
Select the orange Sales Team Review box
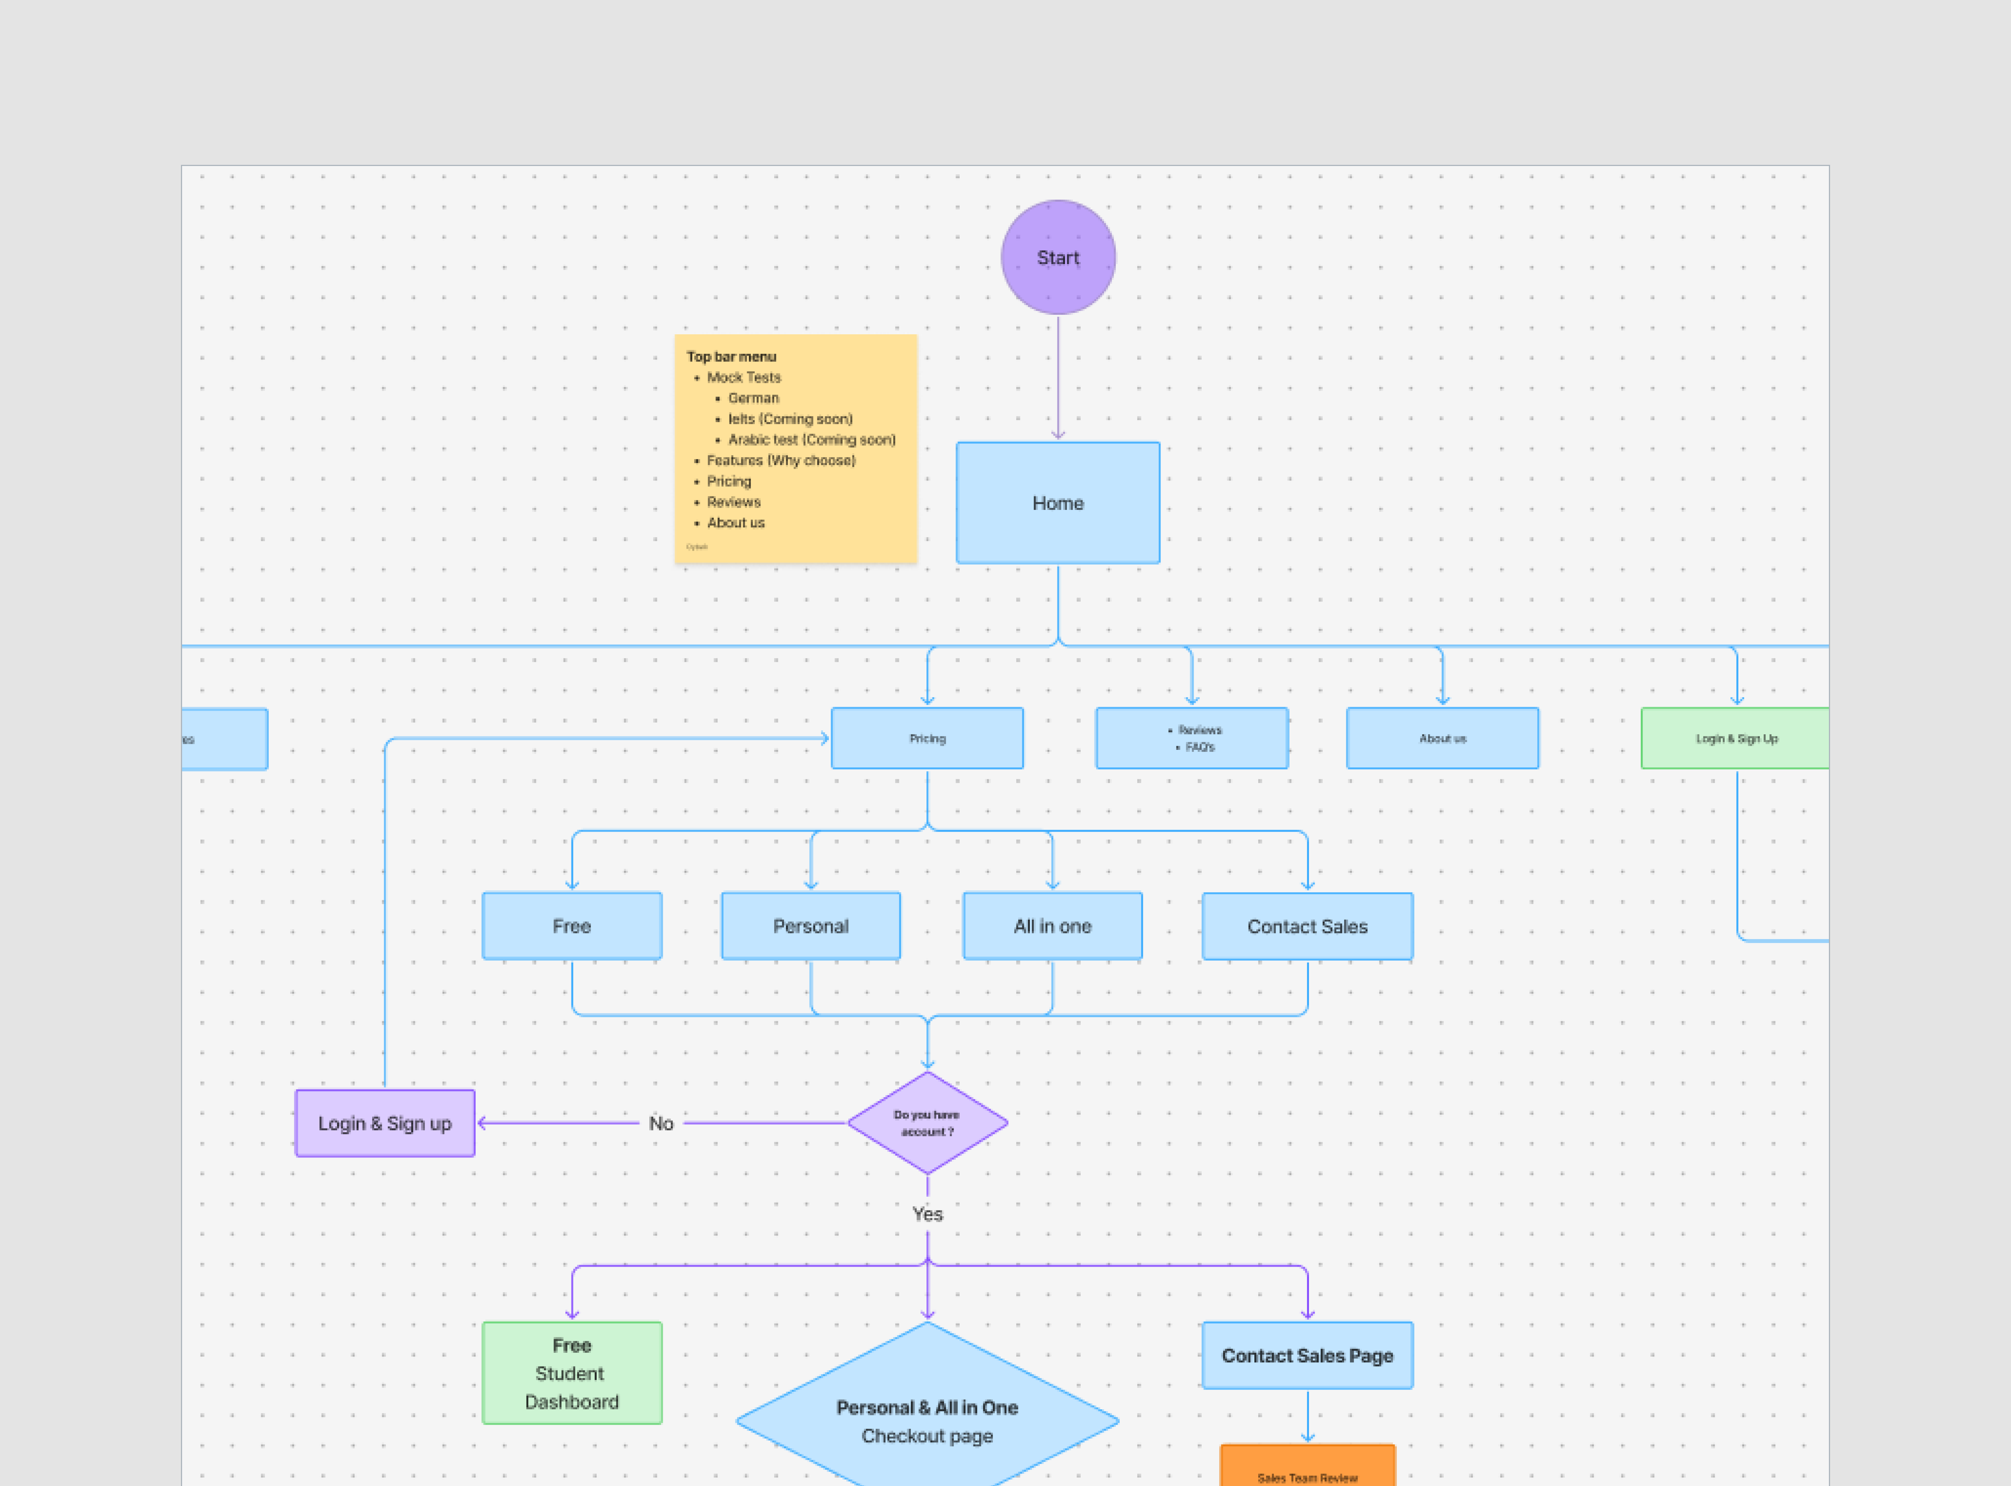(1307, 1465)
